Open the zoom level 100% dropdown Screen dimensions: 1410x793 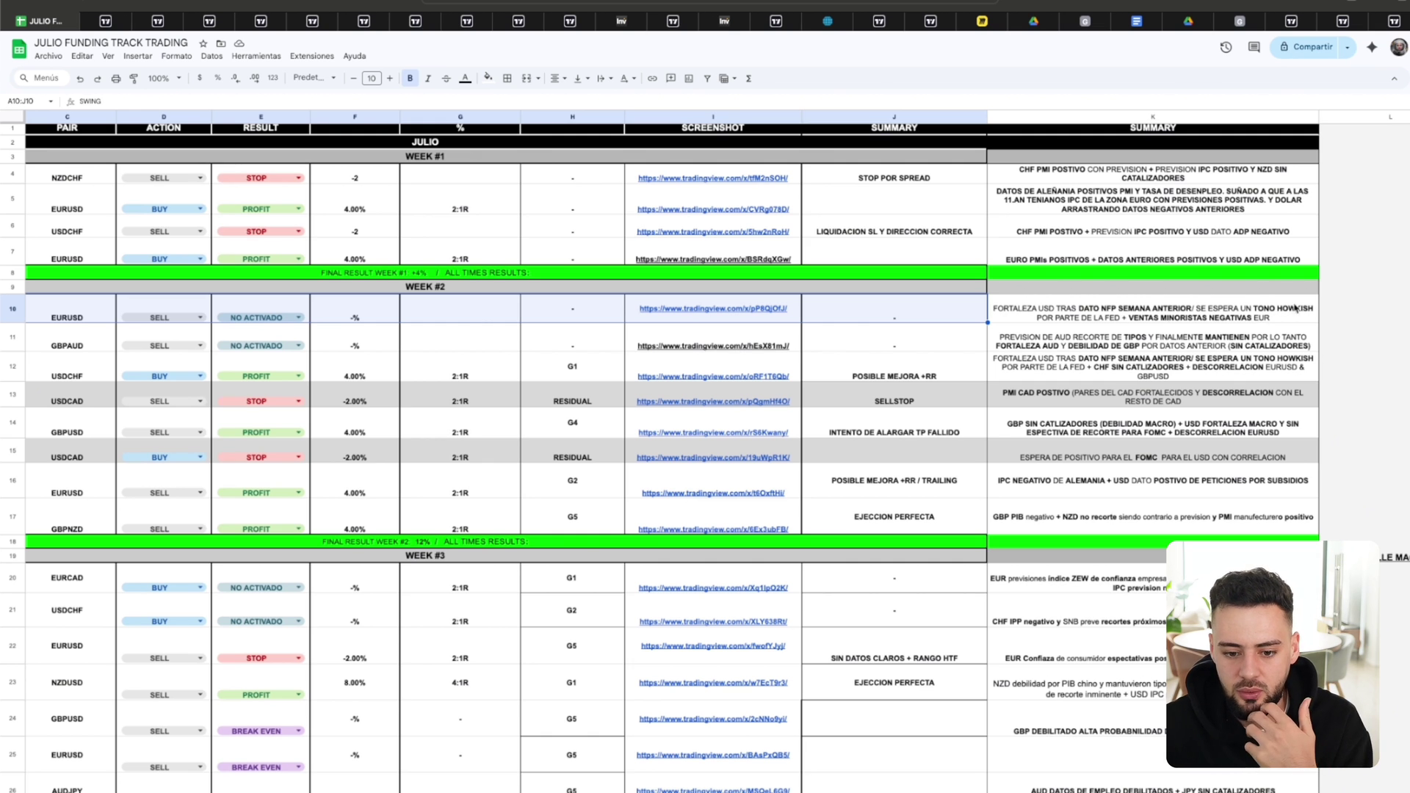click(x=164, y=79)
